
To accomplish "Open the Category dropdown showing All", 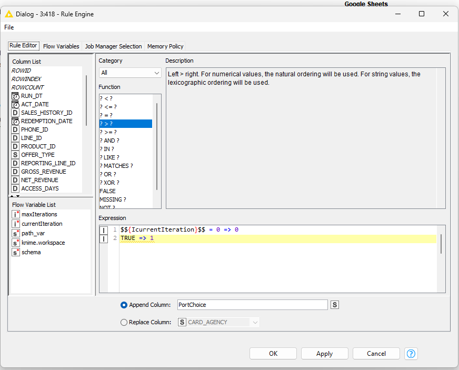I will [x=130, y=73].
